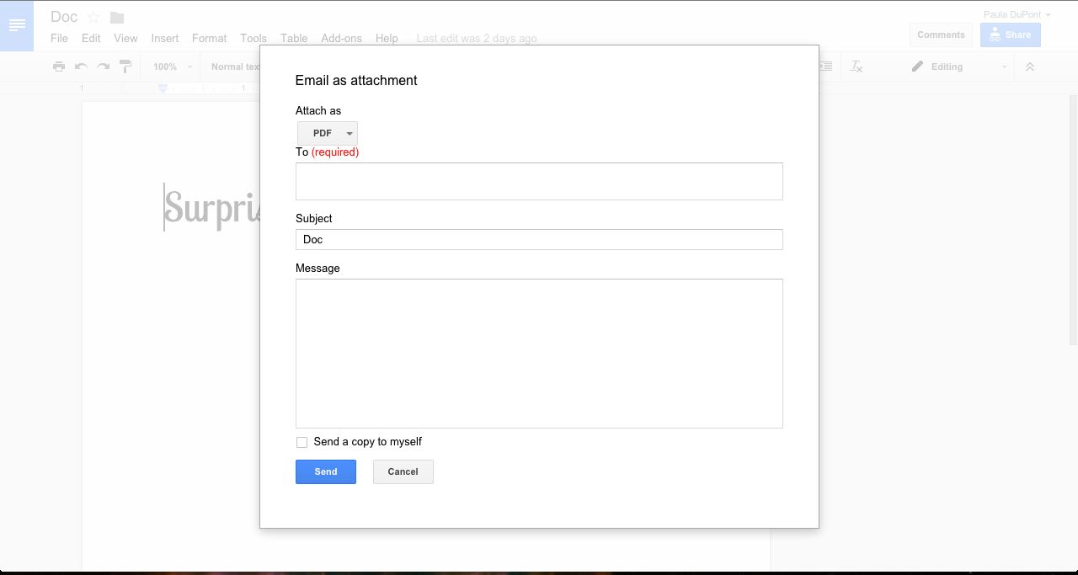Open the Format menu
The image size is (1078, 575).
209,38
